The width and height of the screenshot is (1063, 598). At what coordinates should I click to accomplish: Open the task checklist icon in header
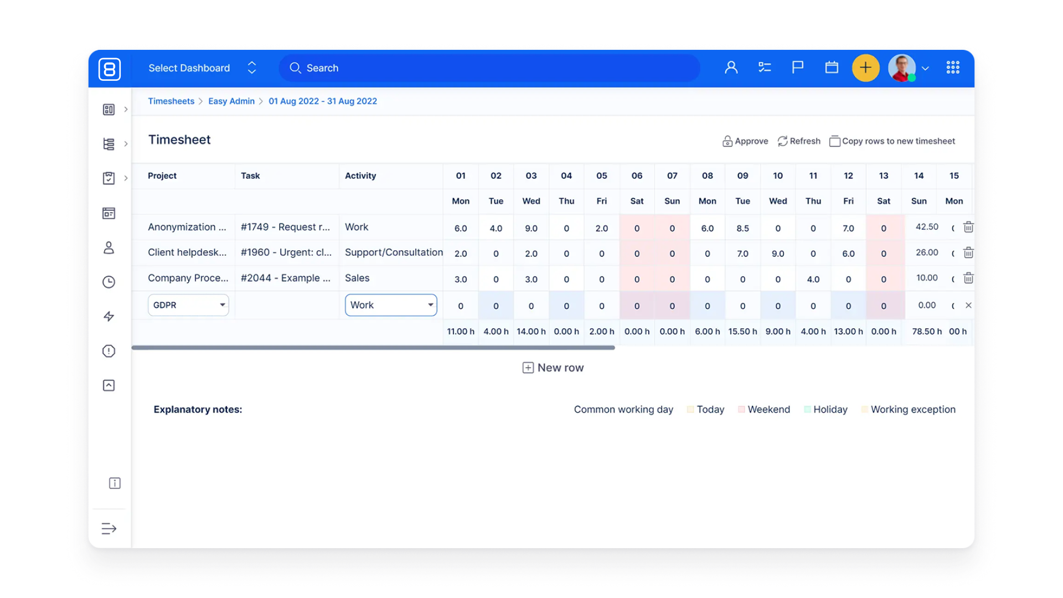click(x=765, y=68)
